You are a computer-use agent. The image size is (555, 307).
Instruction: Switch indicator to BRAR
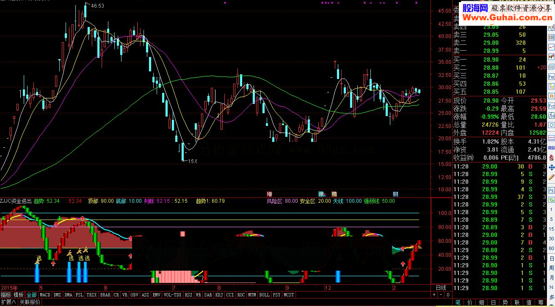tap(105, 295)
